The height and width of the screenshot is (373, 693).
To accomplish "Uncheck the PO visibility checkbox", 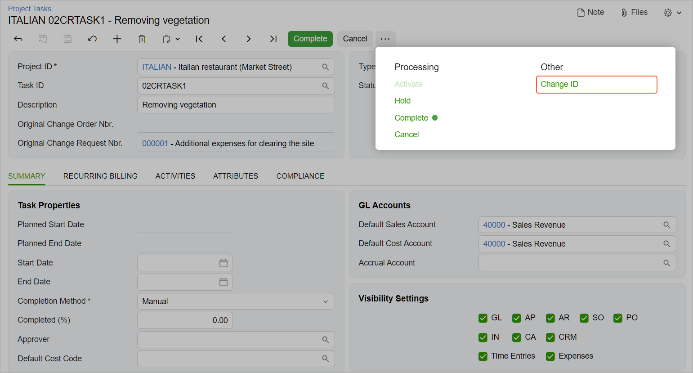I will 618,318.
